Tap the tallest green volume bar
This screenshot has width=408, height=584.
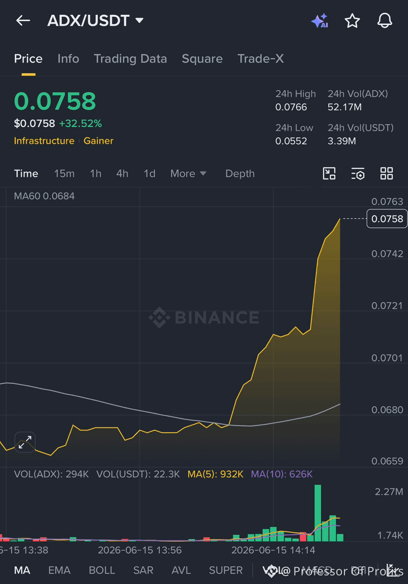pyautogui.click(x=318, y=513)
